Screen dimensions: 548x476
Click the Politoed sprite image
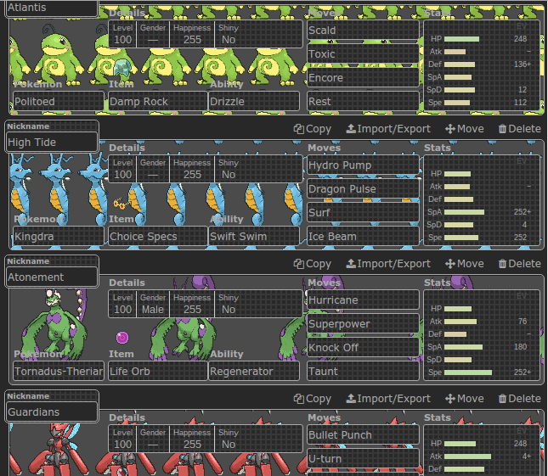pos(58,54)
